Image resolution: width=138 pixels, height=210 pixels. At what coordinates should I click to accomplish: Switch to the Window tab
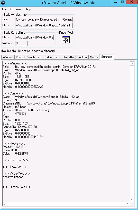[8, 57]
